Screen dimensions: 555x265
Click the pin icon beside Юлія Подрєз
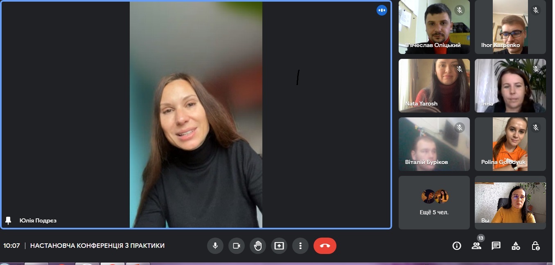[8, 220]
